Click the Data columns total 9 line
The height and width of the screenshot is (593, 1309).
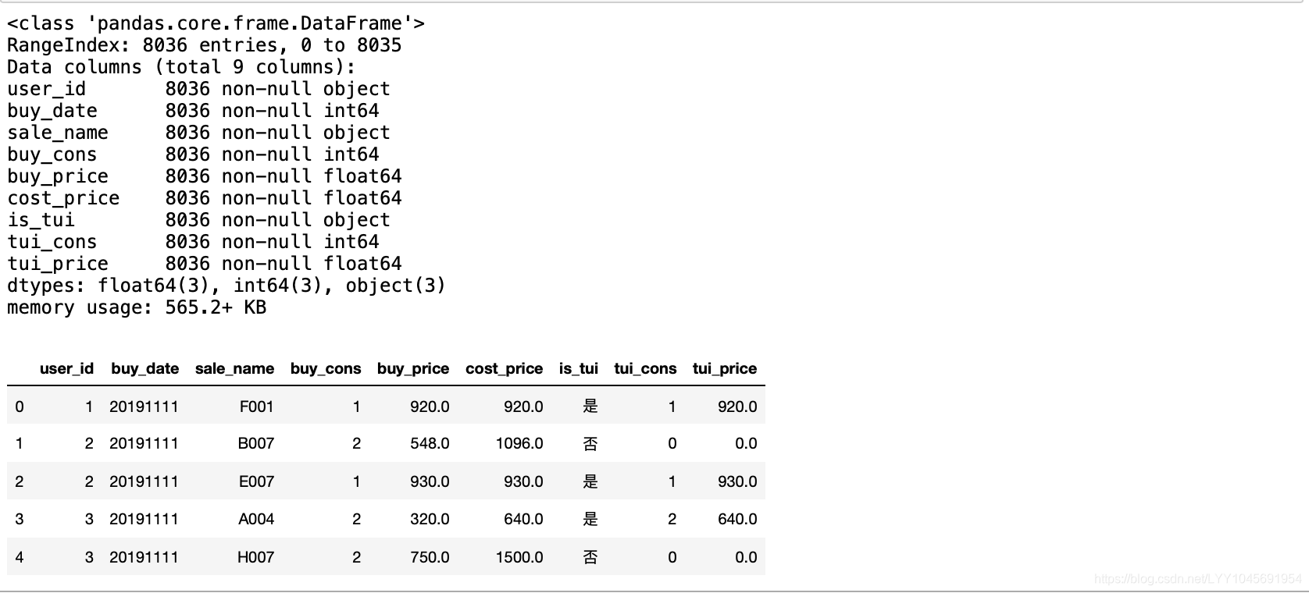182,67
